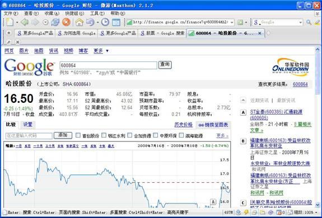Open the 快捷组(G) menu
322x218 pixels.
pyautogui.click(x=74, y=13)
